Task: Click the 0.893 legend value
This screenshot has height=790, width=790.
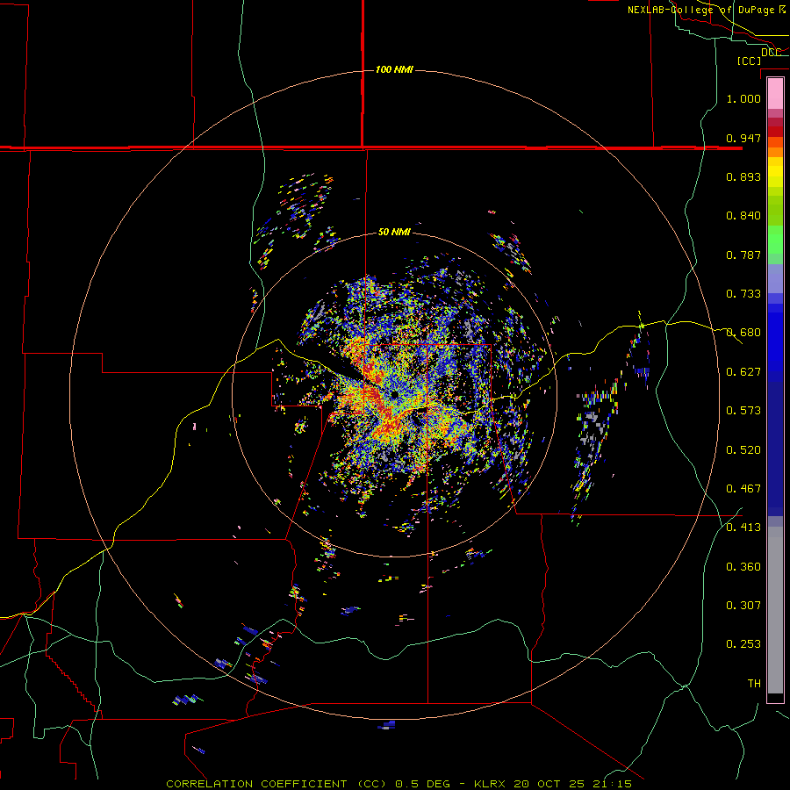Action: [743, 176]
